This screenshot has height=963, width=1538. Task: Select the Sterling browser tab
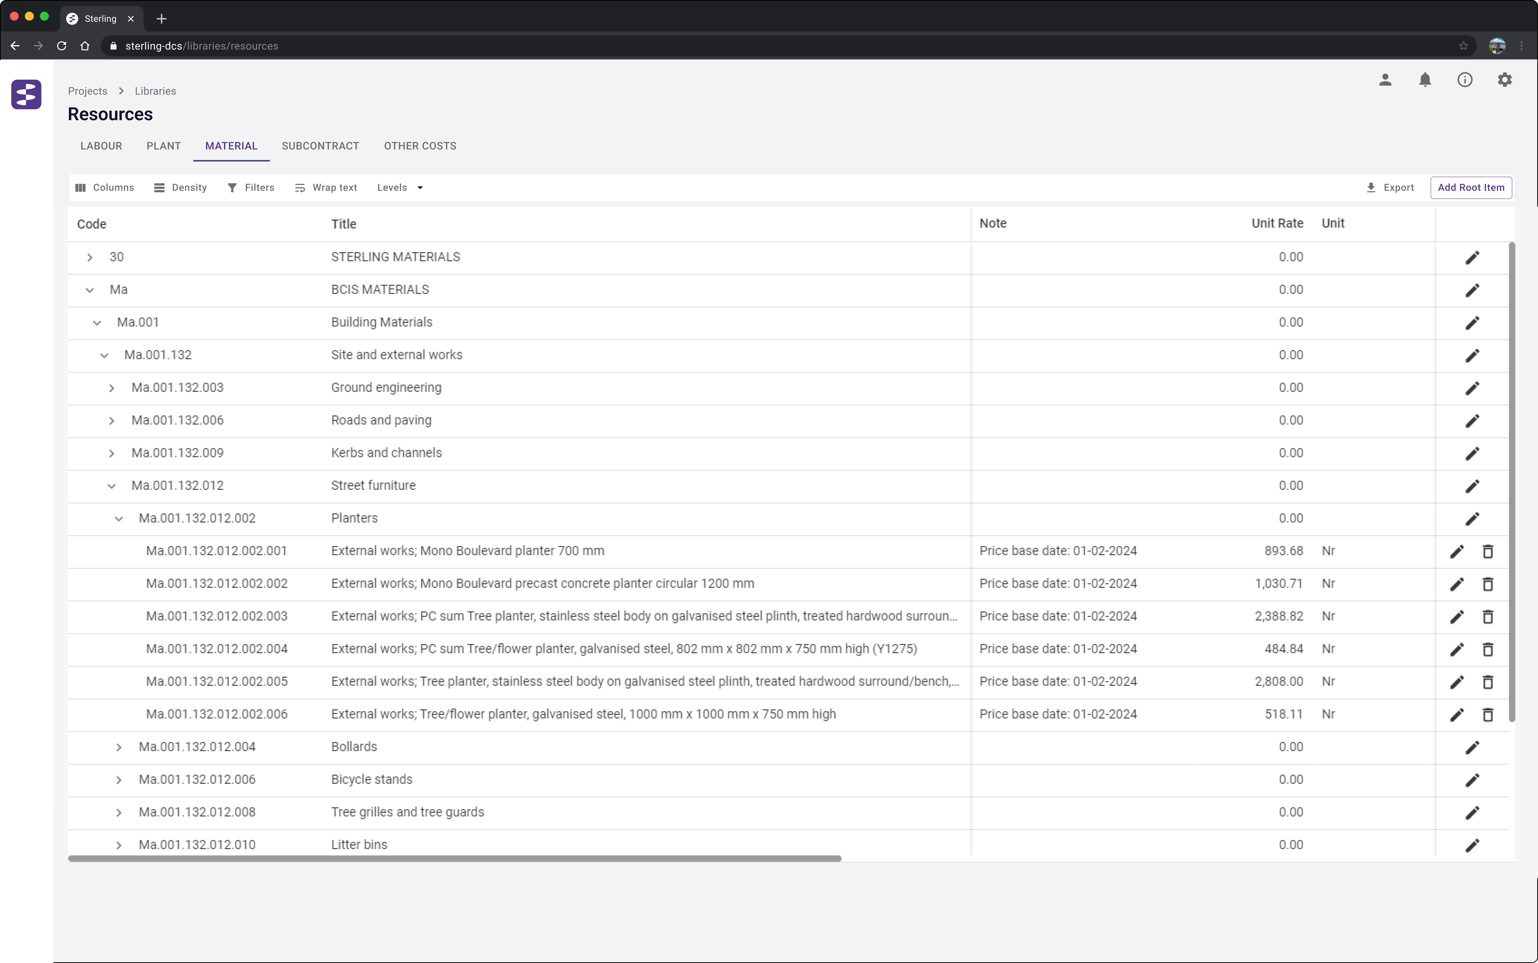click(101, 19)
